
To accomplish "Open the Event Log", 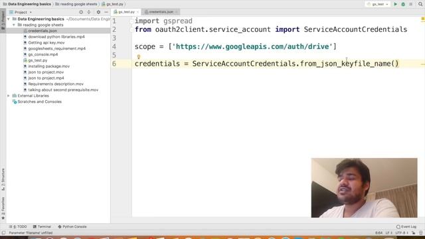I will click(x=406, y=226).
